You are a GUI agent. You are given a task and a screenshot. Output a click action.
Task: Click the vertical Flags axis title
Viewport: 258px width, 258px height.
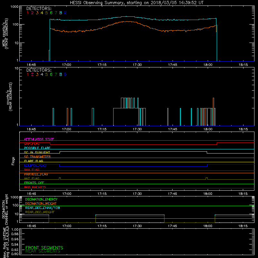(x=13, y=161)
